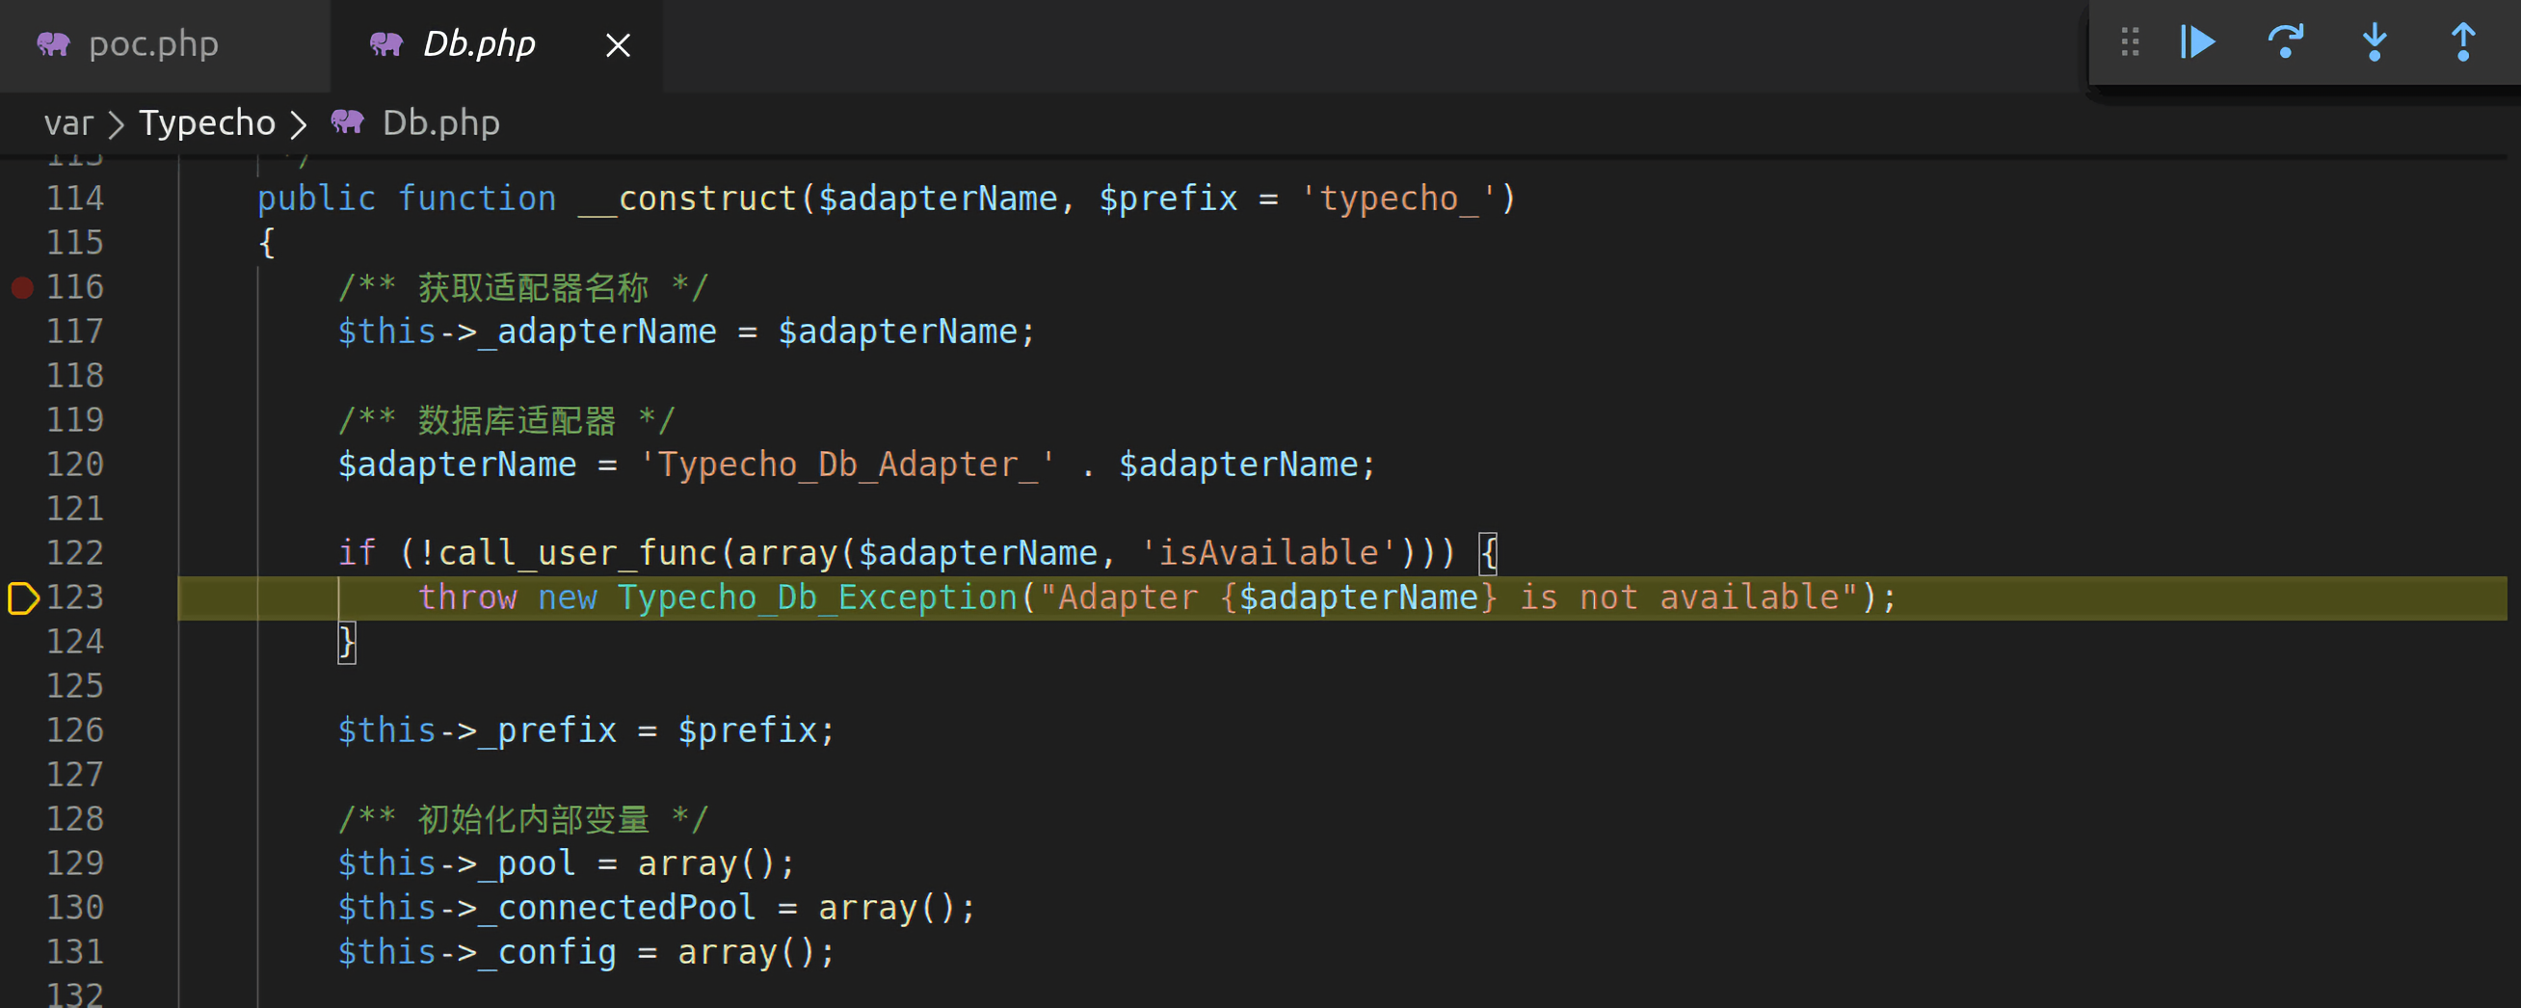The height and width of the screenshot is (1008, 2521).
Task: Click the PHP elephant icon on Db.php tab
Action: pyautogui.click(x=386, y=44)
